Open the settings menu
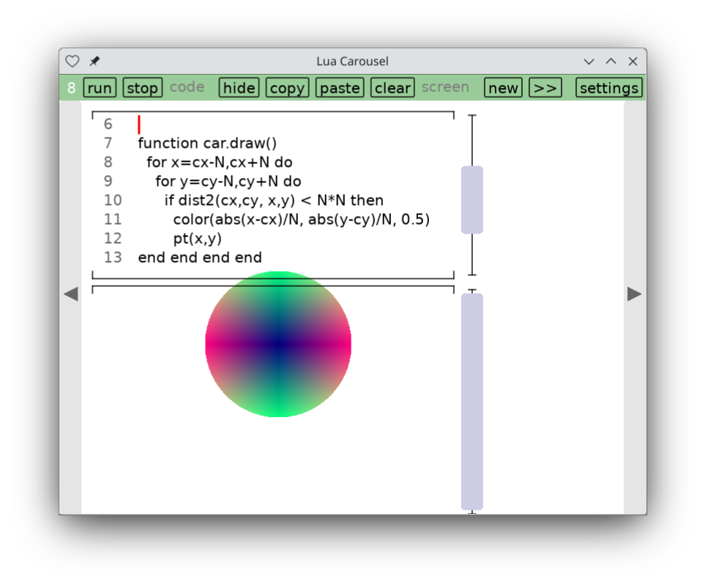The height and width of the screenshot is (584, 705). coord(608,88)
